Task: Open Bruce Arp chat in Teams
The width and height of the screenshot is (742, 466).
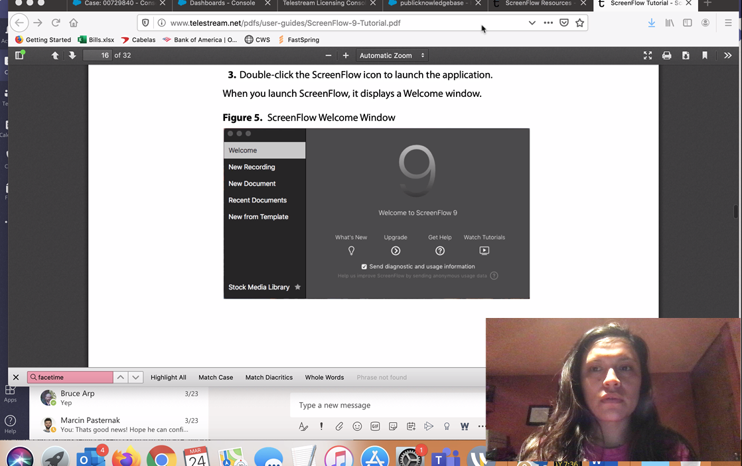Action: [119, 398]
